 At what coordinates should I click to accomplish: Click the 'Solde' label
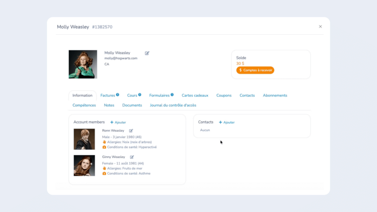241,58
